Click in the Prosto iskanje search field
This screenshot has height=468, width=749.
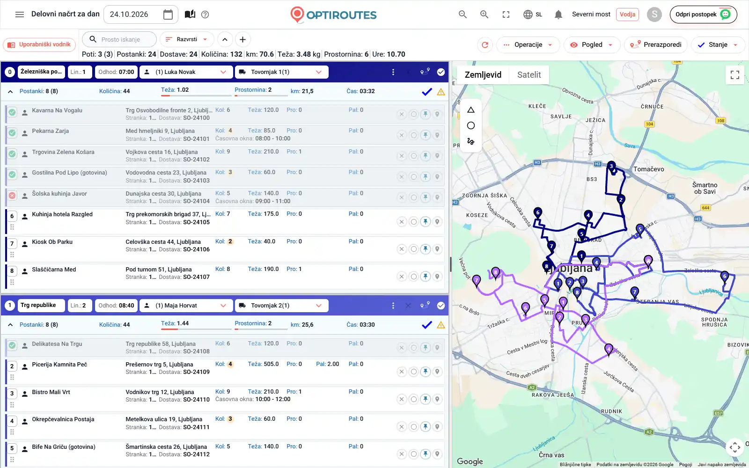pos(120,39)
